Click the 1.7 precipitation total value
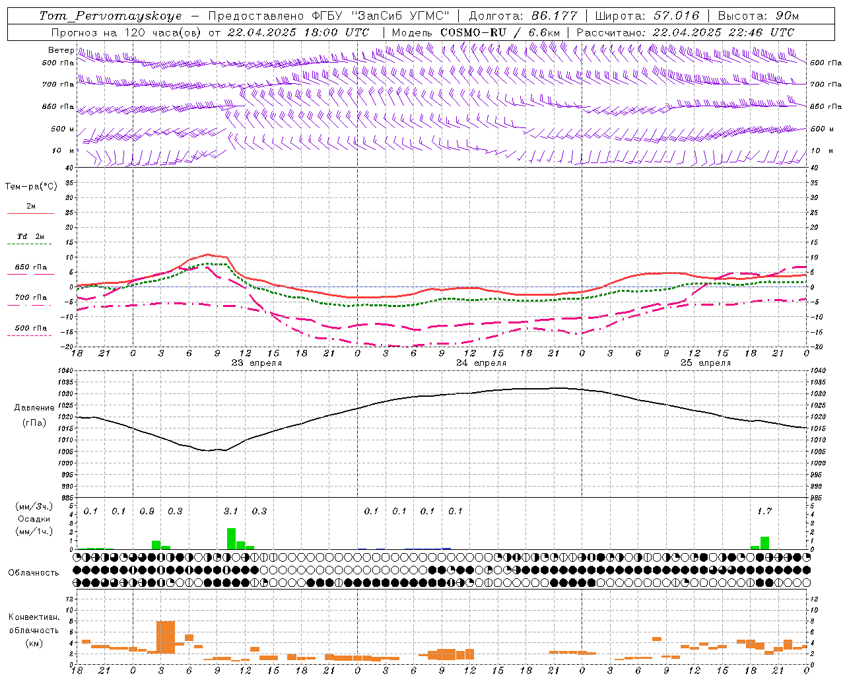Viewport: 845px width, 676px height. [x=764, y=511]
